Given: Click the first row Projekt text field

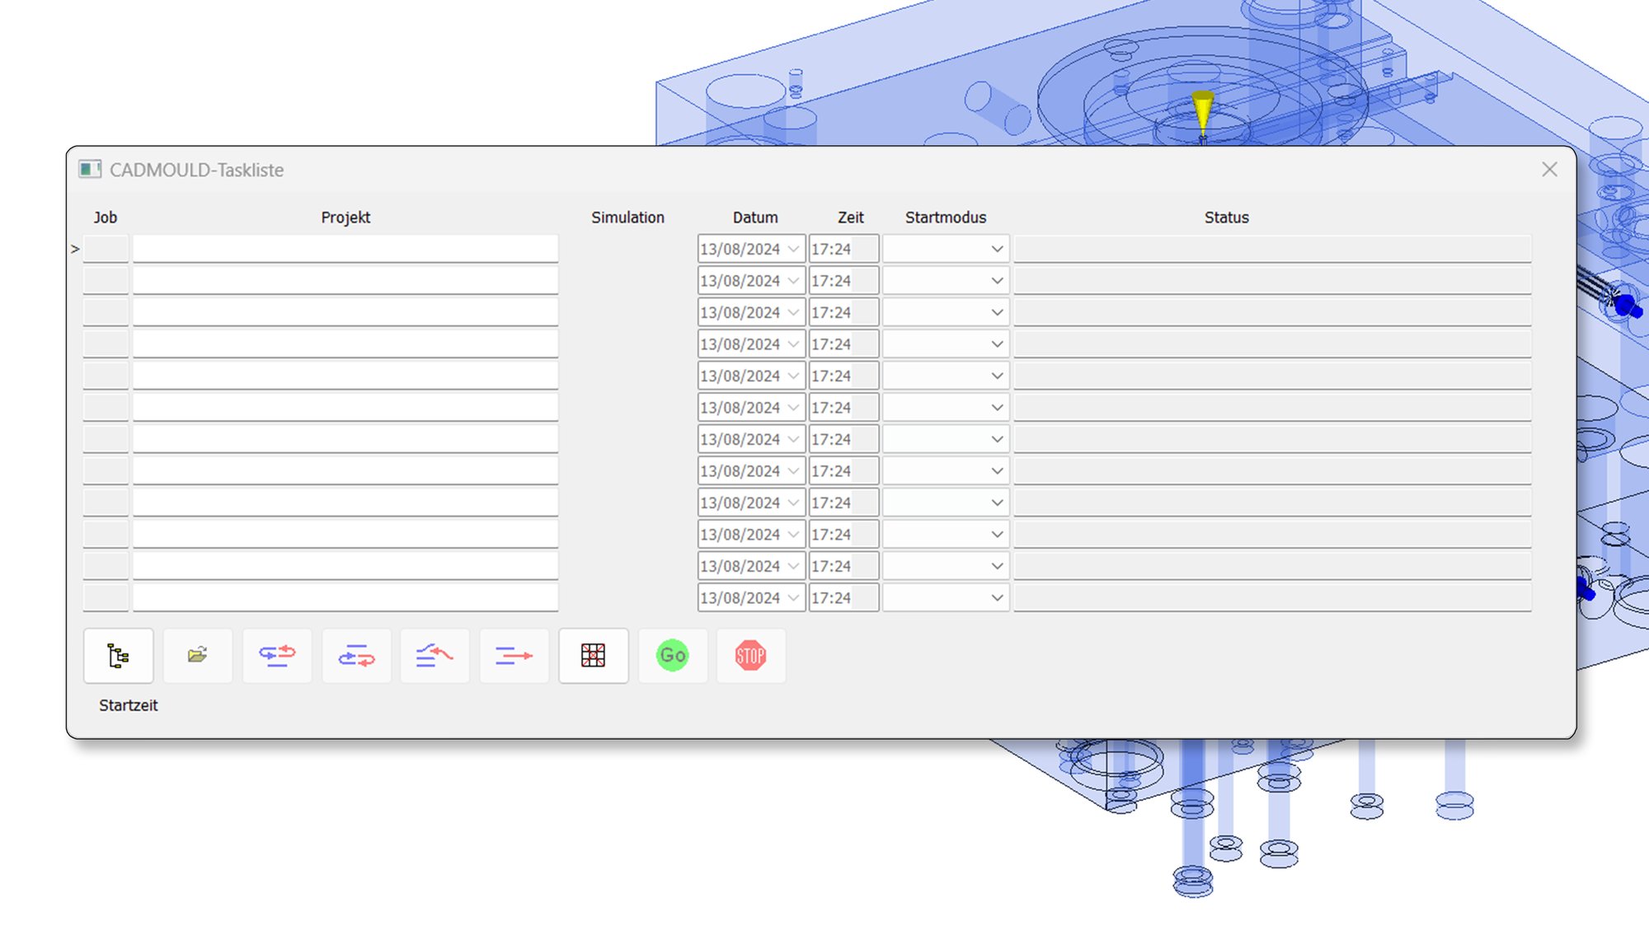Looking at the screenshot, I should [x=345, y=249].
